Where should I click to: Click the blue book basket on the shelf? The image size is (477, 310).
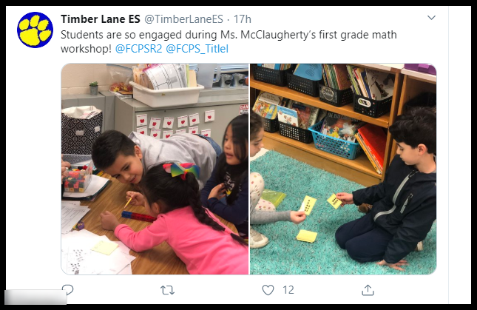pyautogui.click(x=334, y=140)
